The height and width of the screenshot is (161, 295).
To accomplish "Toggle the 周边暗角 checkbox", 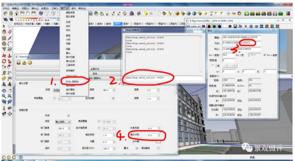I will point(158,148).
